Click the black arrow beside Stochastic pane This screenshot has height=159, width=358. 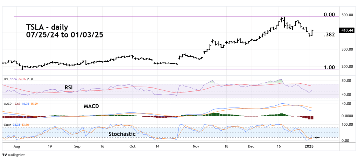point(317,138)
